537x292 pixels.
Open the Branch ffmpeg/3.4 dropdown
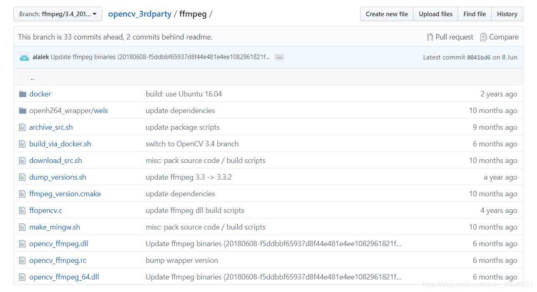click(x=58, y=14)
